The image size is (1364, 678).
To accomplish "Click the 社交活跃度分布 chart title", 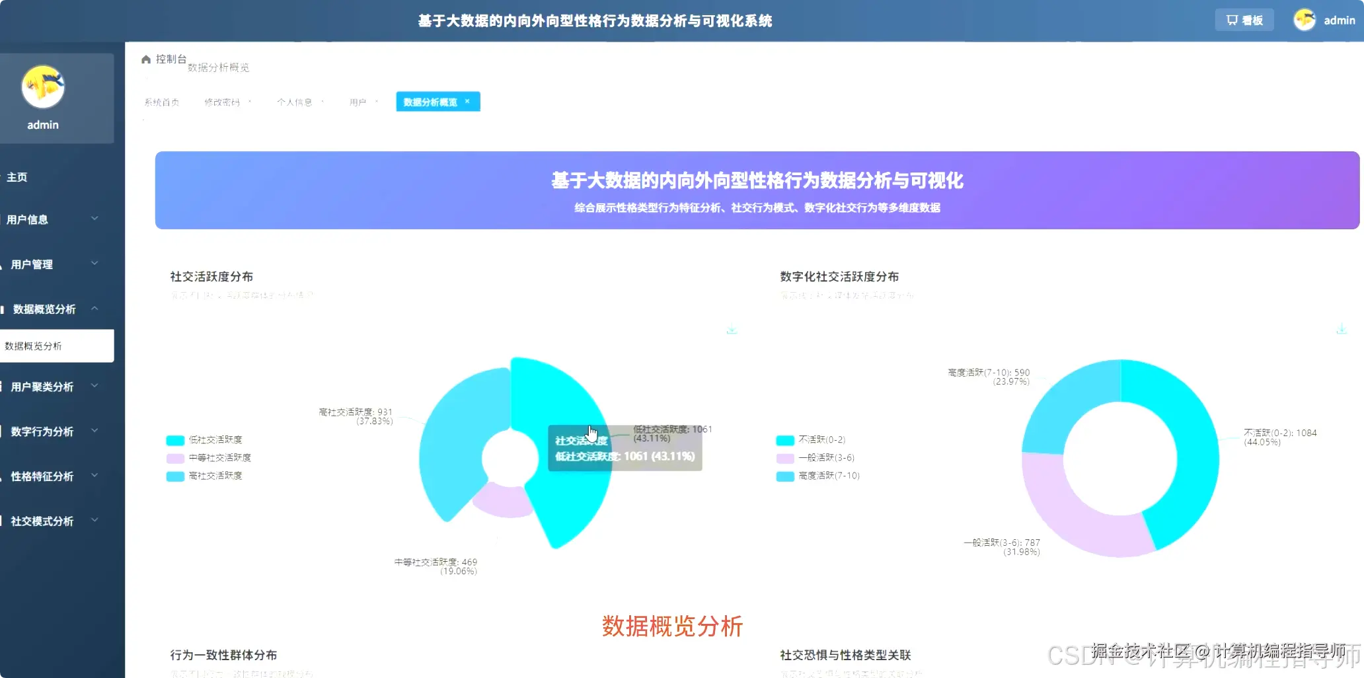I will pyautogui.click(x=211, y=277).
